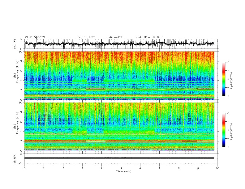Click the ch.3 flat voltage trace
Screen dimensions: 245x189
pyautogui.click(x=119, y=158)
